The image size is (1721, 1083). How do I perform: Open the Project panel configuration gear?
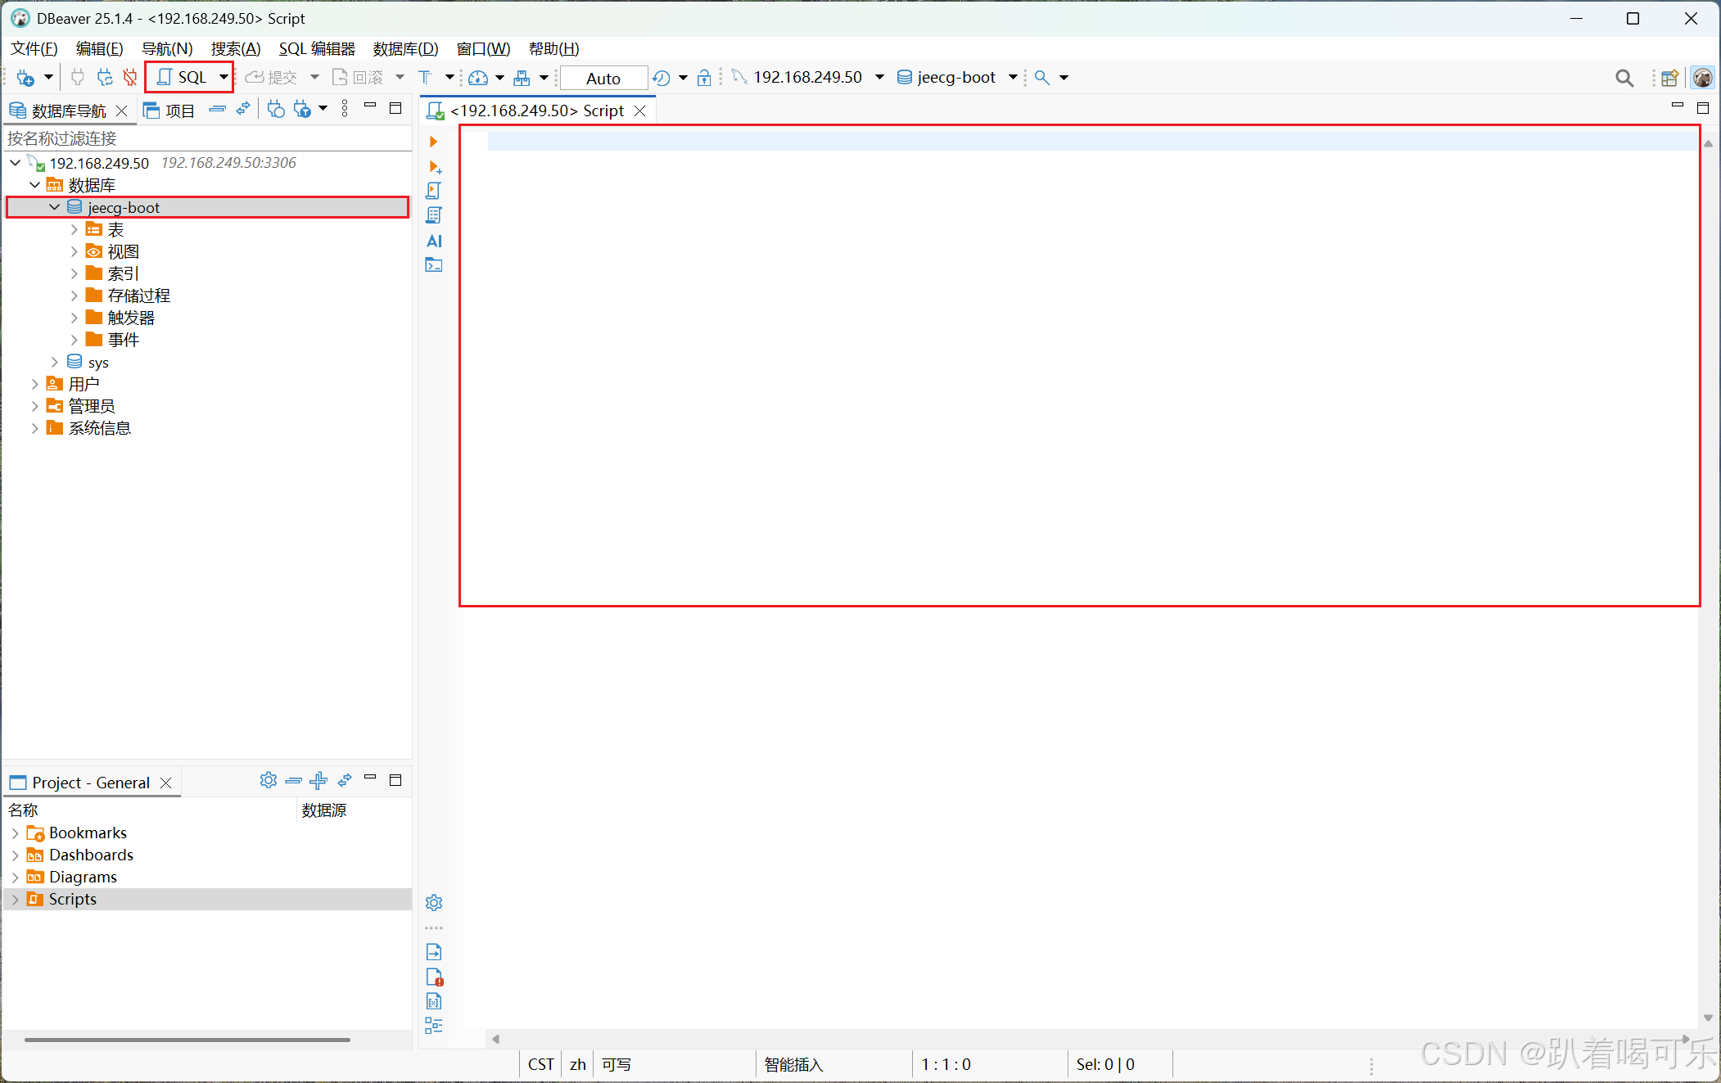(x=268, y=780)
